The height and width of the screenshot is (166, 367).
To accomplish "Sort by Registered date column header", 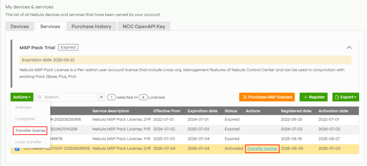I will click(x=296, y=111).
